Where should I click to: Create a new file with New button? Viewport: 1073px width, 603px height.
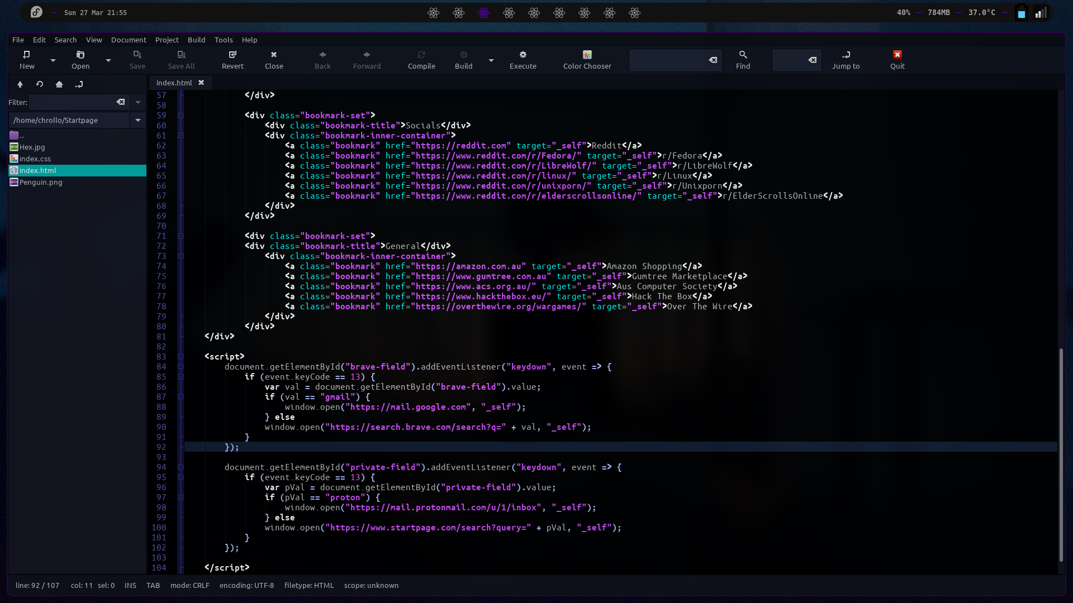click(x=27, y=60)
